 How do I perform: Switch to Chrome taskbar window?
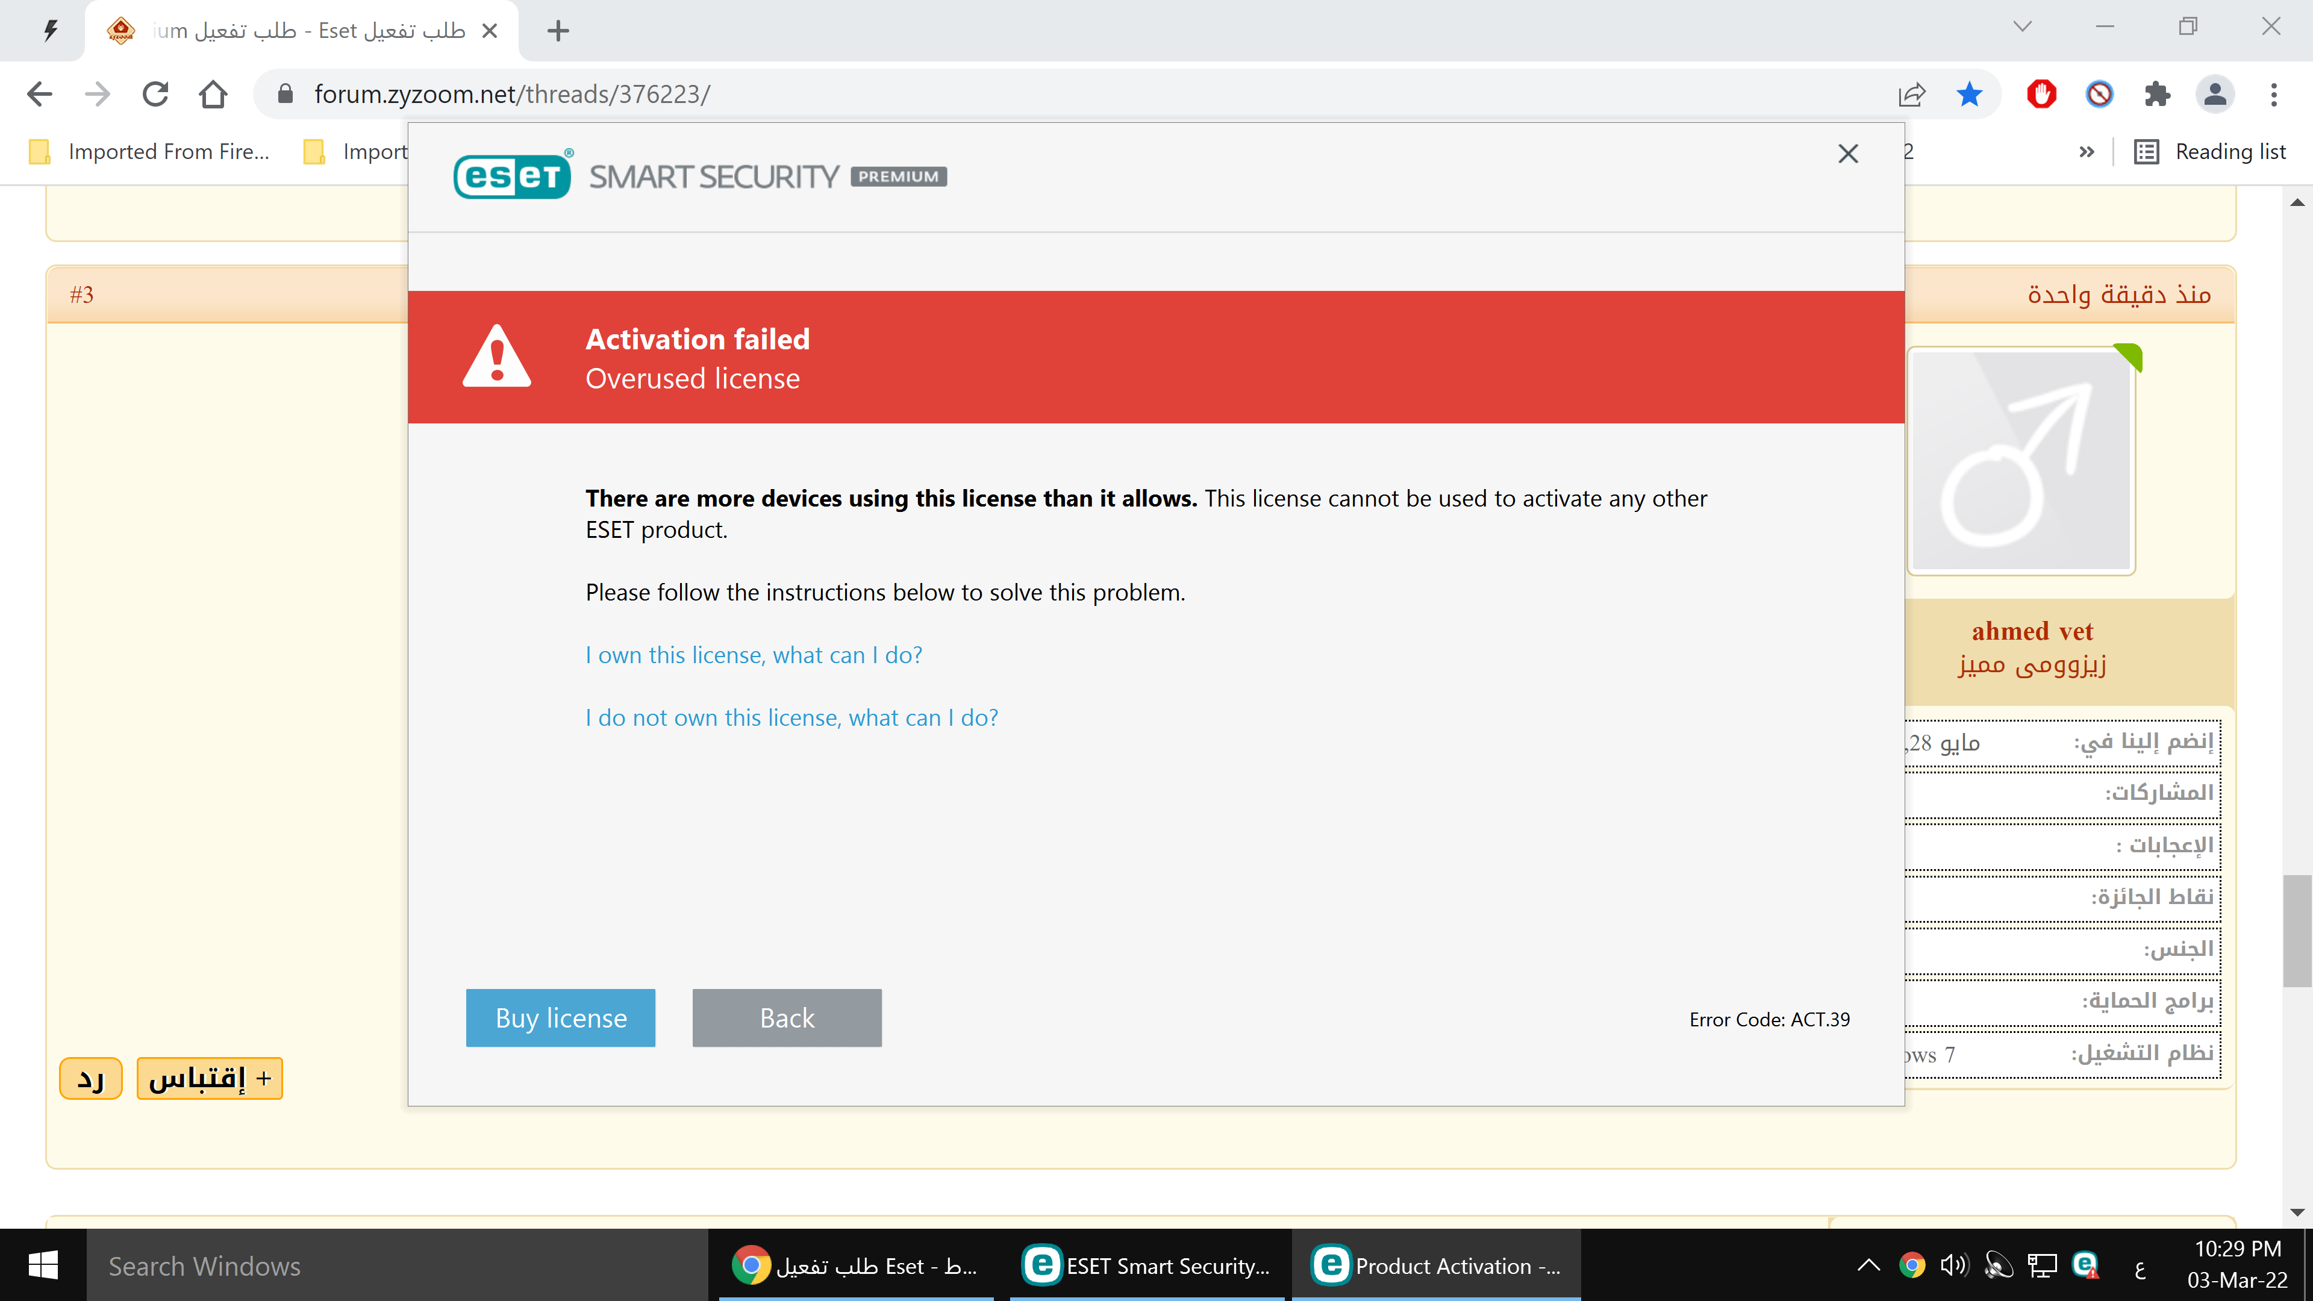click(857, 1265)
